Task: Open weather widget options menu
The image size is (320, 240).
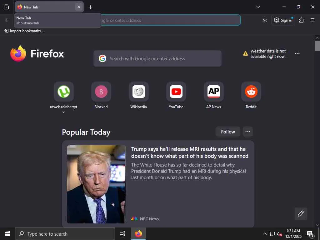Action: pyautogui.click(x=297, y=53)
